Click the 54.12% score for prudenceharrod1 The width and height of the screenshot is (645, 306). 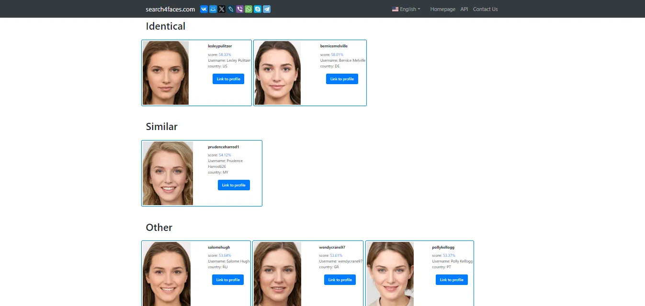pos(224,155)
